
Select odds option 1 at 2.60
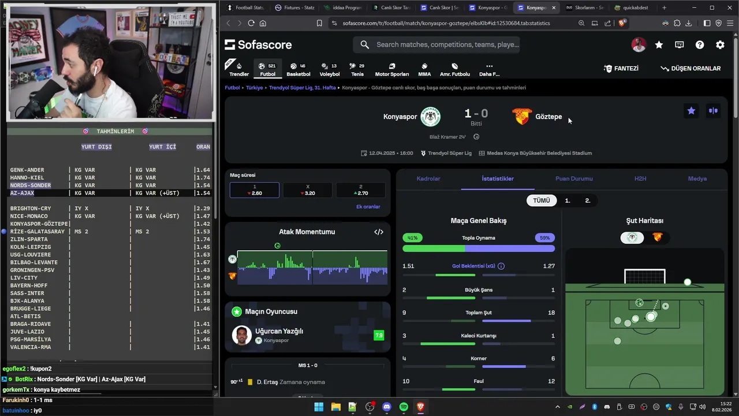(255, 190)
